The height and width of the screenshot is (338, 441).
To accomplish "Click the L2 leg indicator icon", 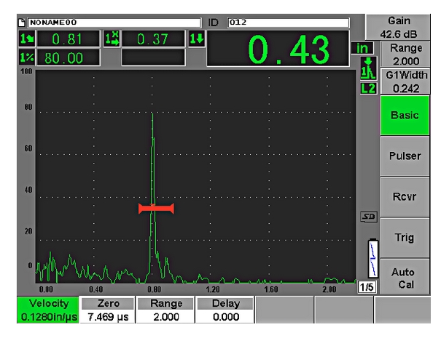I will (368, 89).
